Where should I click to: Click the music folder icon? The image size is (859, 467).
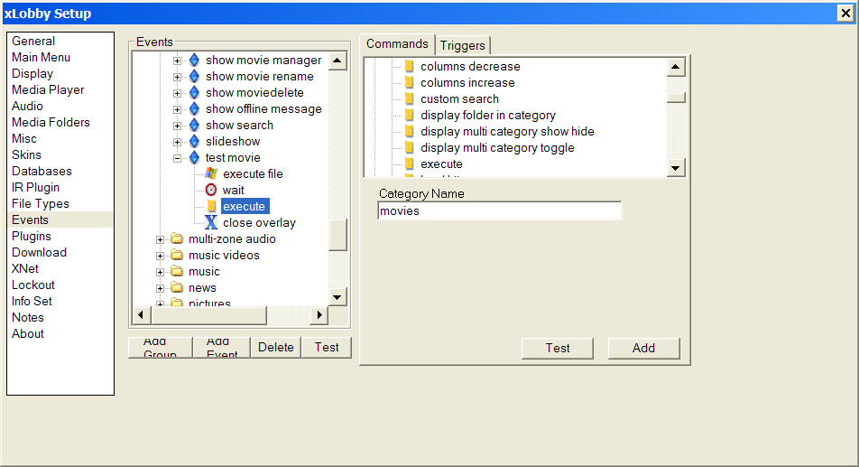(x=177, y=271)
